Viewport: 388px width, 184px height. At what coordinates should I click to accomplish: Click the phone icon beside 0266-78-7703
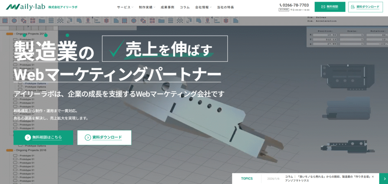(281, 5)
